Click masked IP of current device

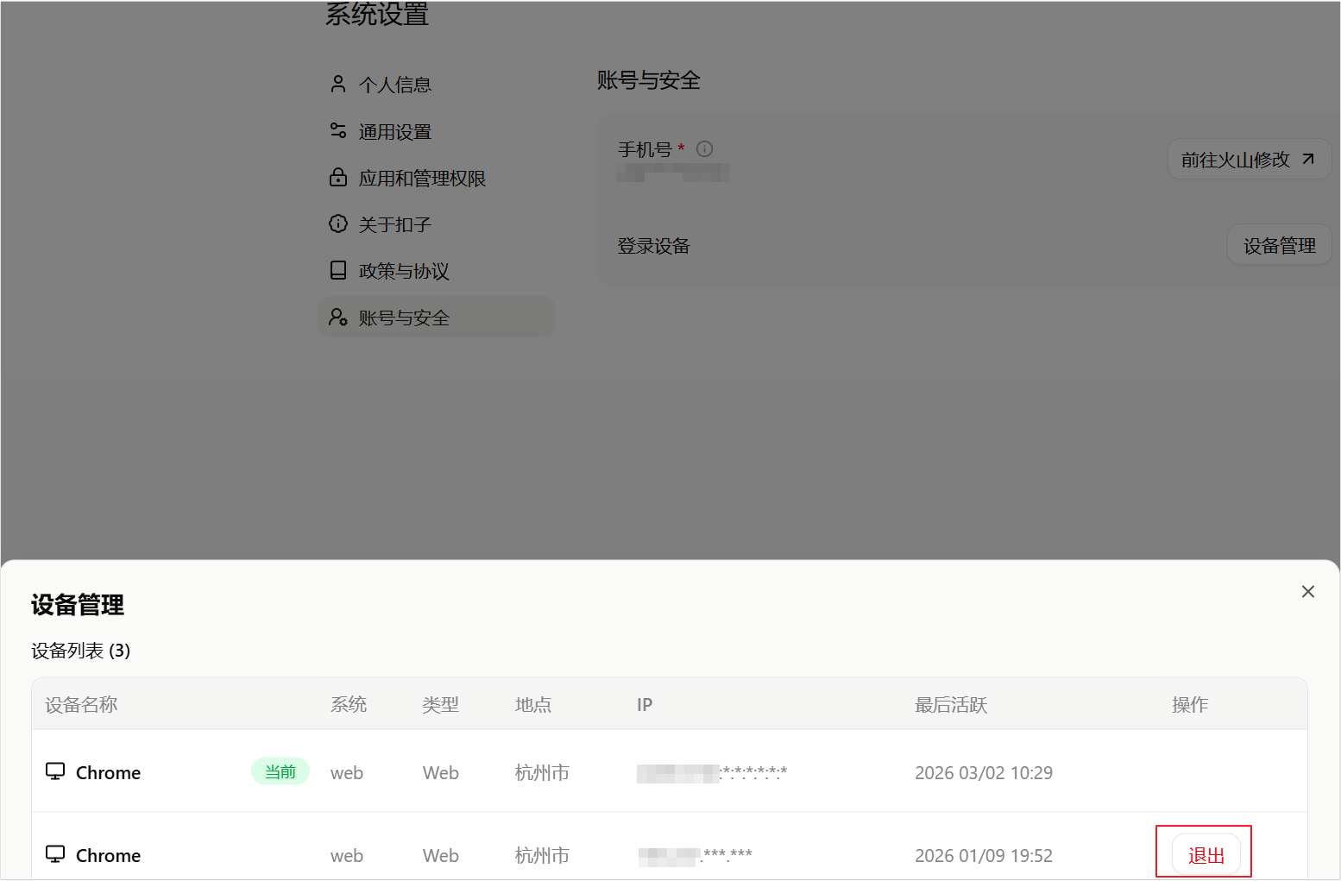coord(712,772)
